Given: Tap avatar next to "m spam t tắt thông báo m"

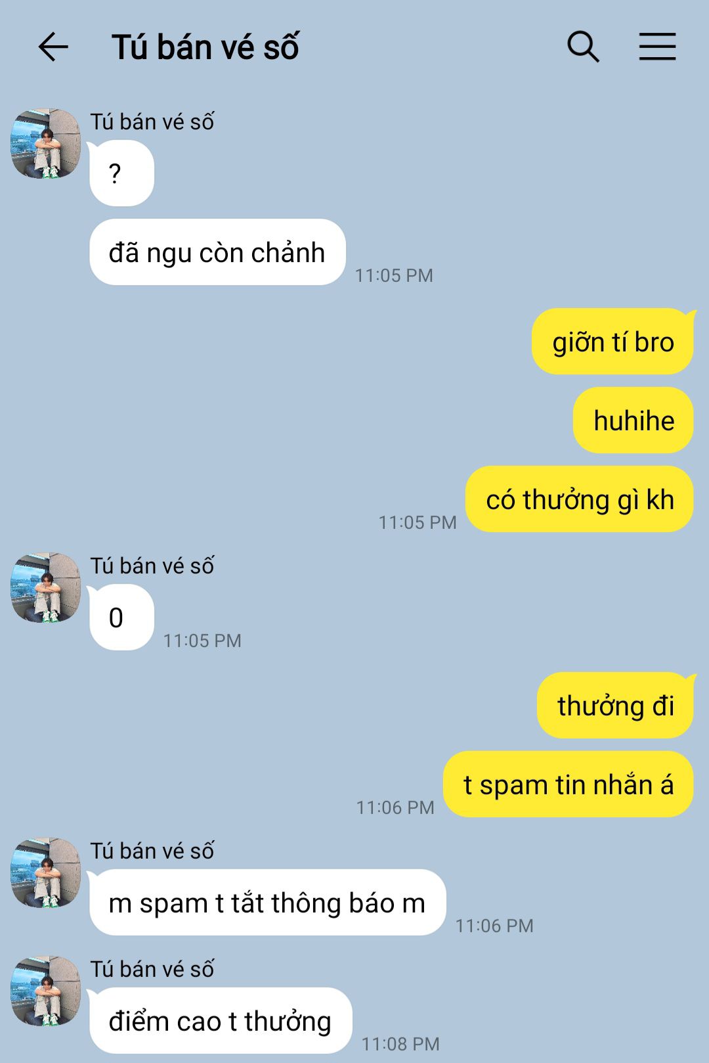Looking at the screenshot, I should pos(45,873).
